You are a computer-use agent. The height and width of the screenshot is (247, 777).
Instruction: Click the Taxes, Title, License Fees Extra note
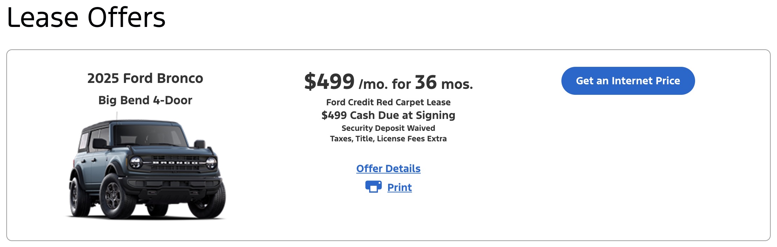(388, 139)
